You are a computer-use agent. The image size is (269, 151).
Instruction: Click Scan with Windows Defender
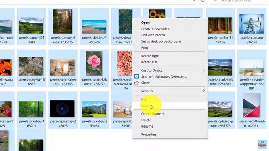(164, 76)
